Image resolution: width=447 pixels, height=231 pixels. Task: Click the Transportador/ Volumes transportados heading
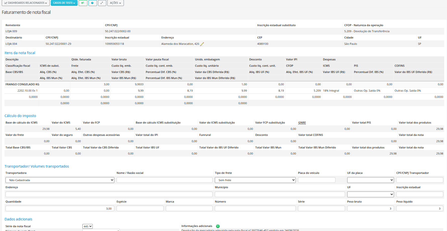(37, 166)
